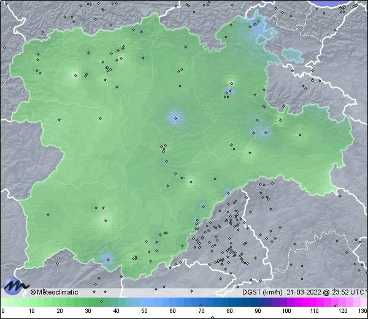Click the legend value 110

click(x=315, y=311)
